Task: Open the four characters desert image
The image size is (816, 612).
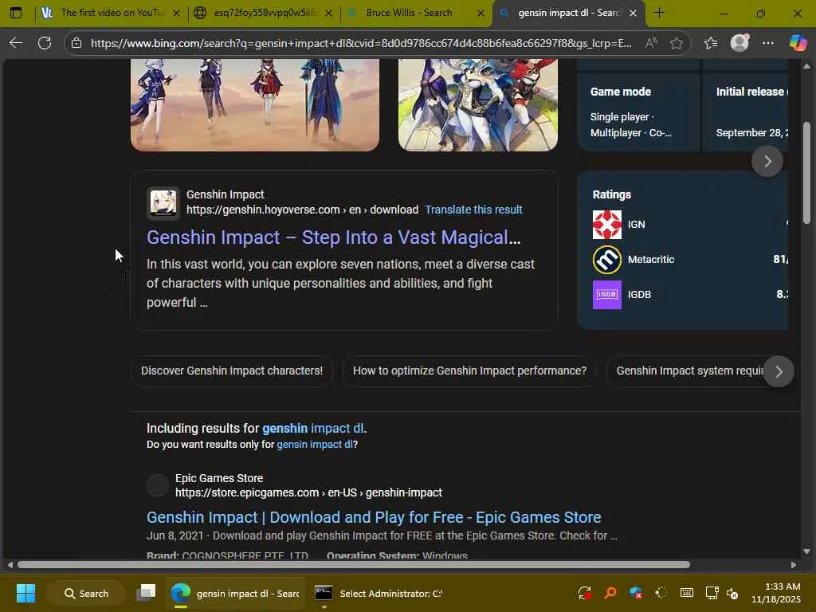Action: (255, 105)
